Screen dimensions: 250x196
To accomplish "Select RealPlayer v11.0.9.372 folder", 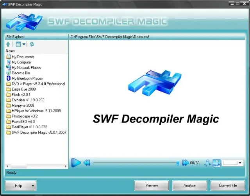I will coord(27,127).
